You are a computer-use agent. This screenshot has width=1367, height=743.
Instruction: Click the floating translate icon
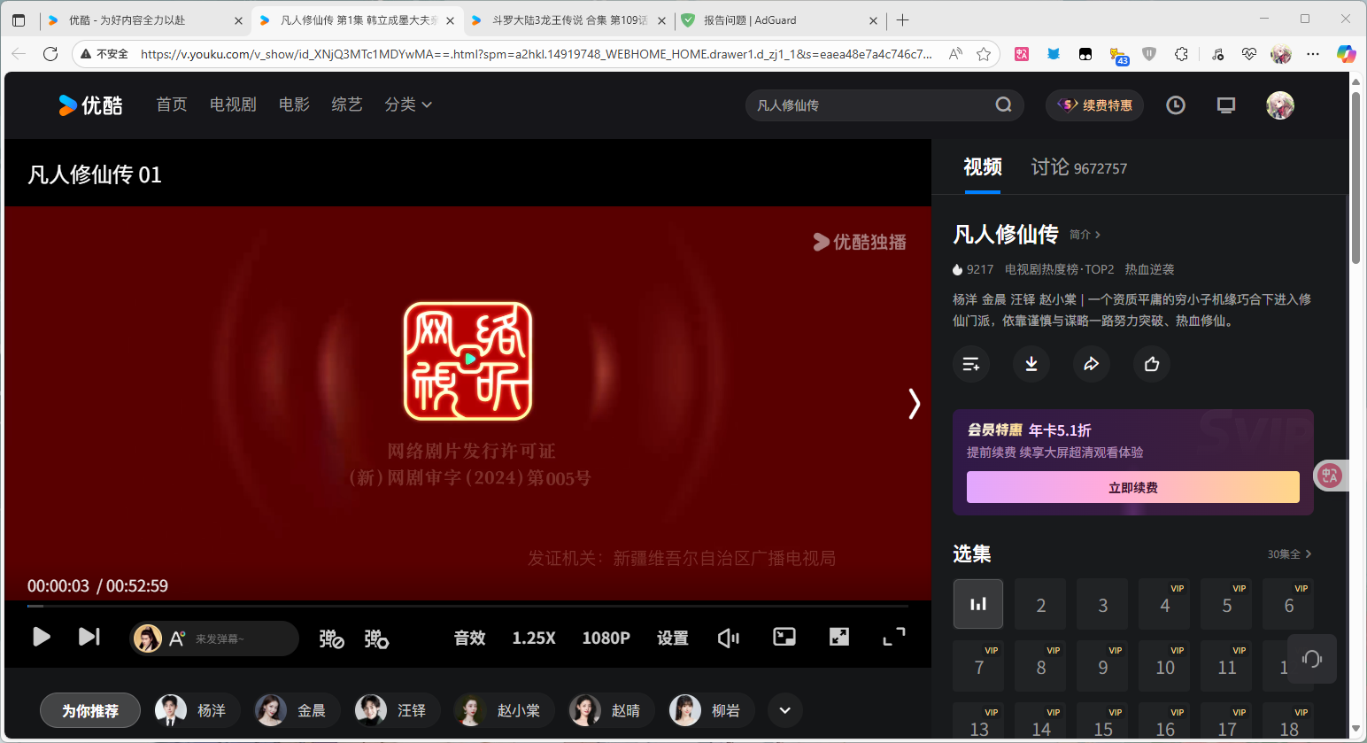tap(1329, 476)
